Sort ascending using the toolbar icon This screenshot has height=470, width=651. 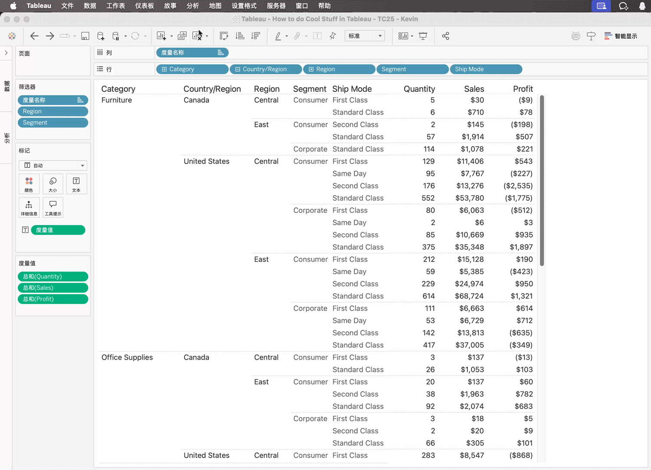(240, 36)
